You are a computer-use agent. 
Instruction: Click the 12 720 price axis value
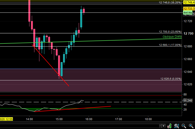tap(188, 21)
